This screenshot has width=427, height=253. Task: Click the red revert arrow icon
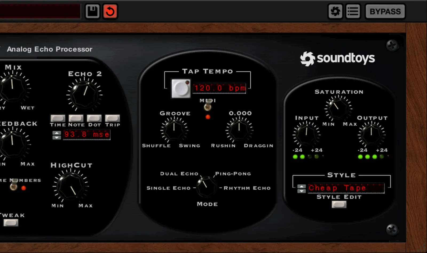click(110, 11)
